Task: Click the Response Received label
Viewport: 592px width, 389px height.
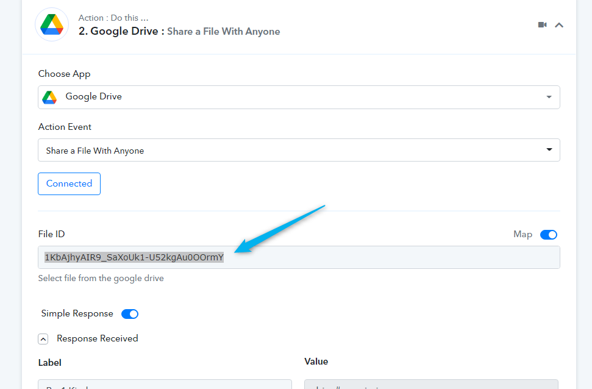Action: tap(98, 338)
